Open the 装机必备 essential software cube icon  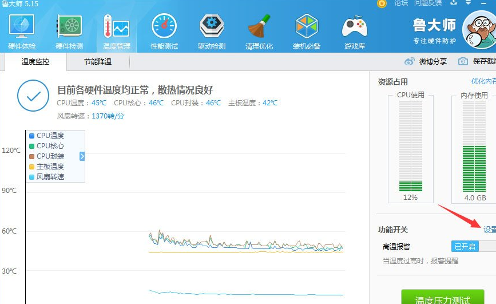coord(307,32)
